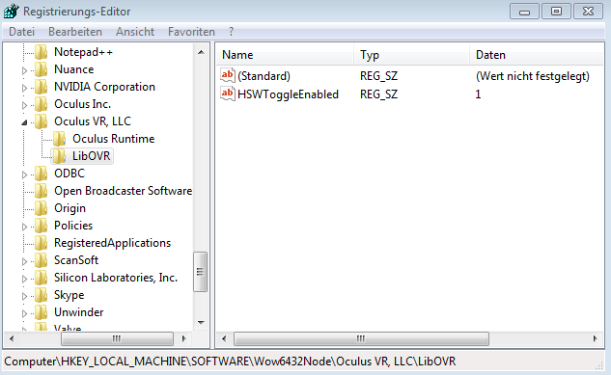The height and width of the screenshot is (375, 611).
Task: Select the Open Broadcaster Software key label
Action: coord(123,191)
